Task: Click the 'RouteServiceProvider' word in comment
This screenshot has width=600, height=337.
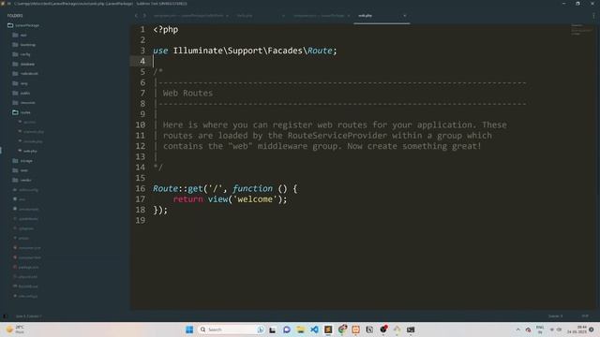Action: click(x=337, y=135)
